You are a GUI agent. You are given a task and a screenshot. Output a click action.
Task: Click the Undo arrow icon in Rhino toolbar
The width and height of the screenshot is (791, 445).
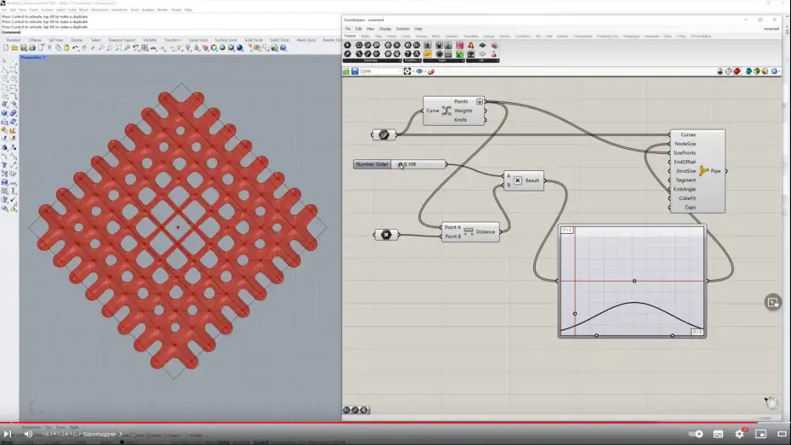point(76,48)
